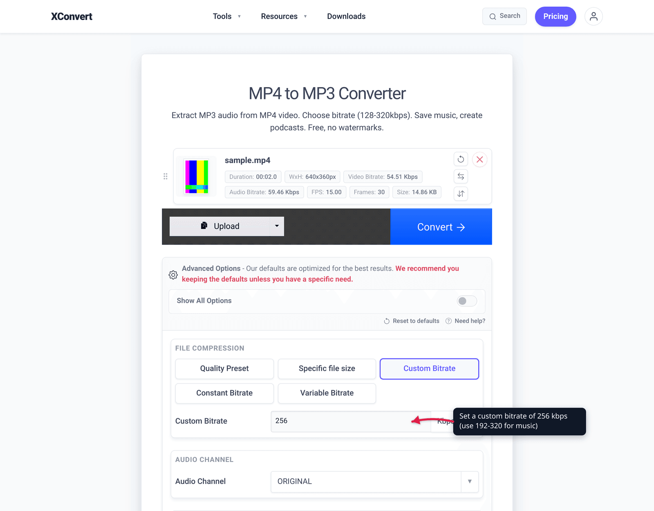
Task: Click the sample.mp4 video thumbnail
Action: (x=197, y=176)
